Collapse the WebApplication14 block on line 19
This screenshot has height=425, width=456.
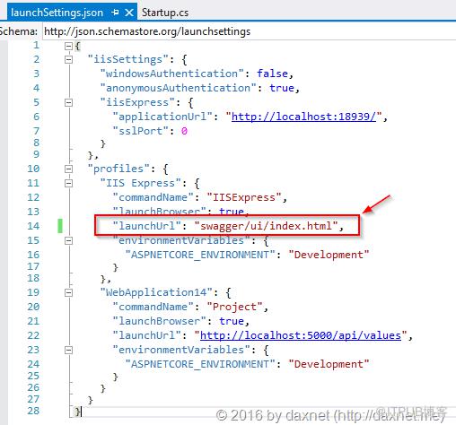[x=68, y=292]
